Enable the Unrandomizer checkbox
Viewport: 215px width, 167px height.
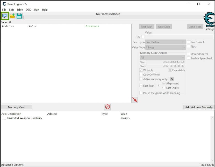click(189, 54)
